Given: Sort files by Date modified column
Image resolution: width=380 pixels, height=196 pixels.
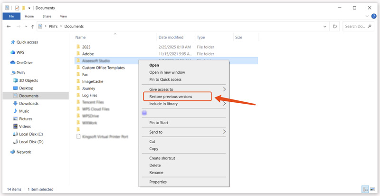Looking at the screenshot, I should pyautogui.click(x=171, y=37).
